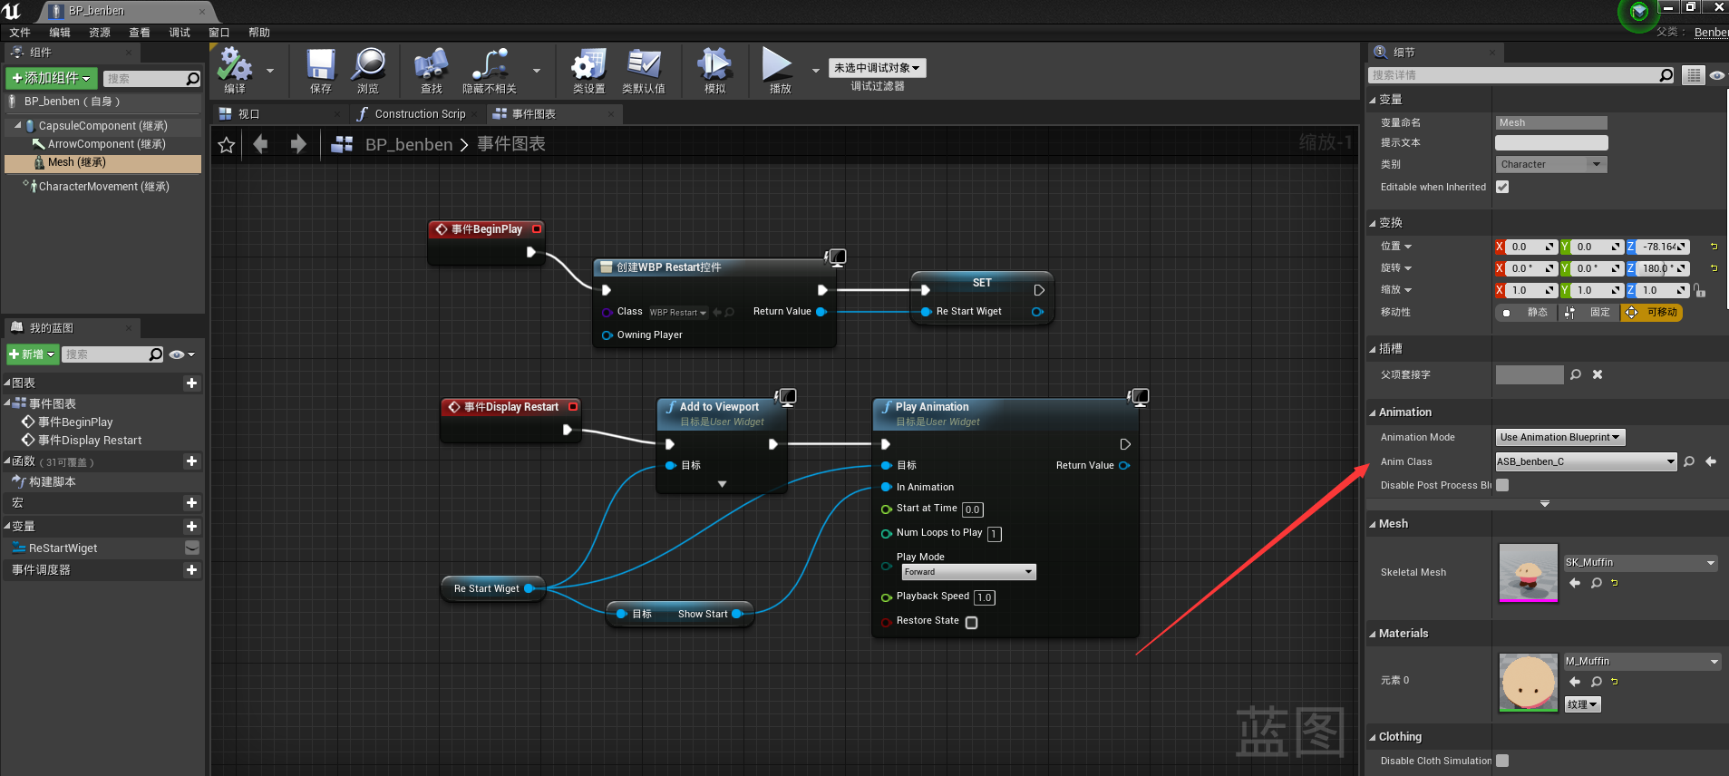Reset 位置 location to default arrow
Screen dimensions: 1729x776
coord(1714,247)
